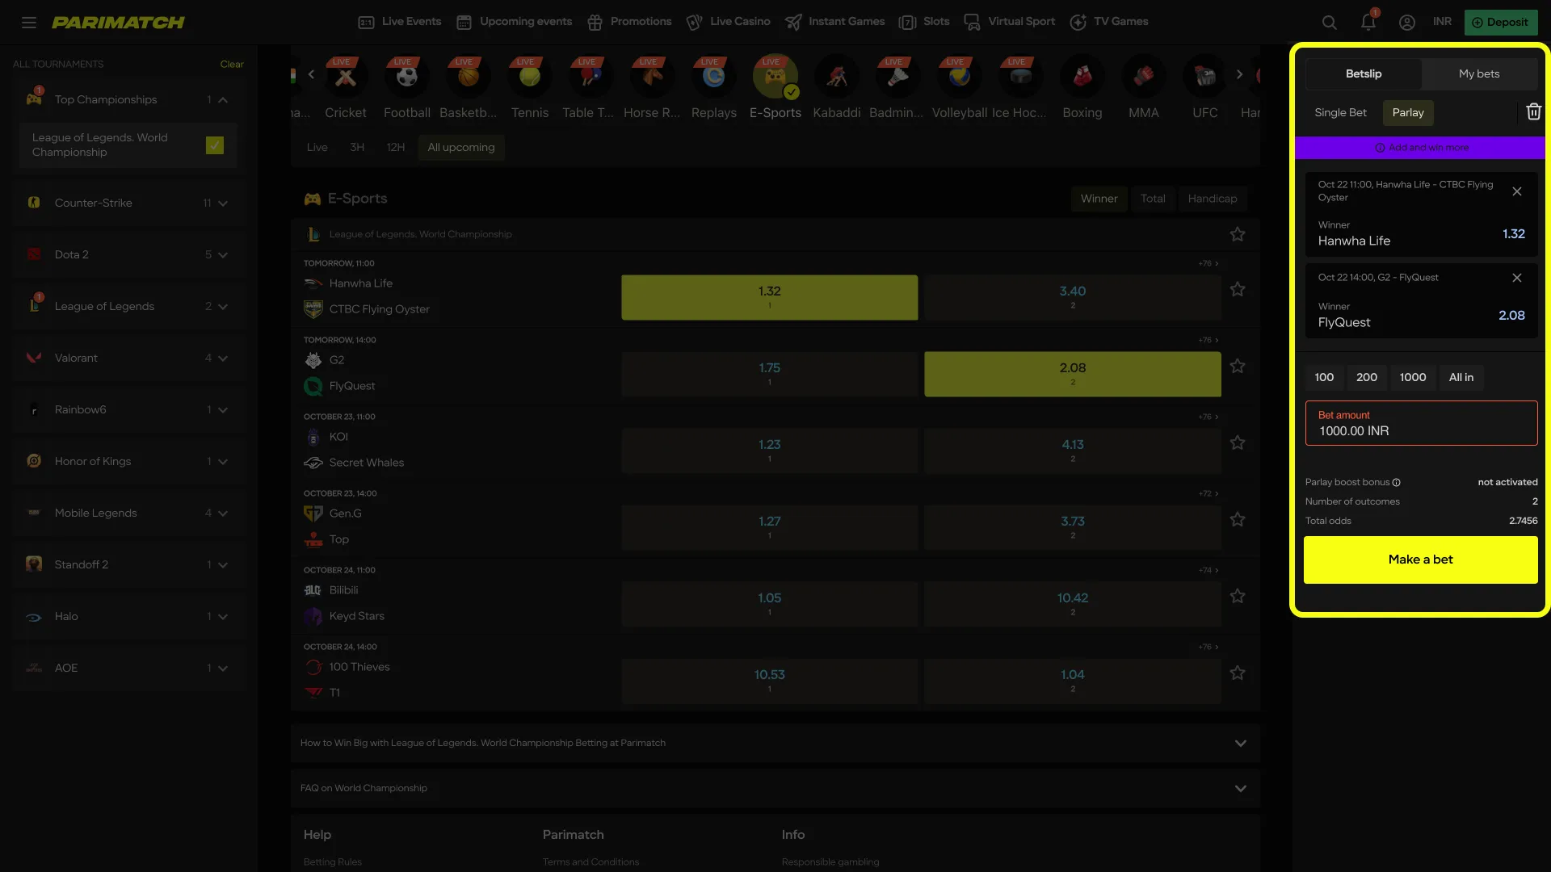Expand the Counter-Strike tournaments list
The width and height of the screenshot is (1551, 872).
(223, 203)
